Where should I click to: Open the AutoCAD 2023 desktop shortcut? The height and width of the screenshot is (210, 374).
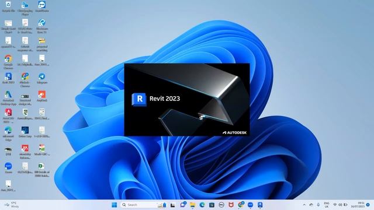(x=8, y=116)
